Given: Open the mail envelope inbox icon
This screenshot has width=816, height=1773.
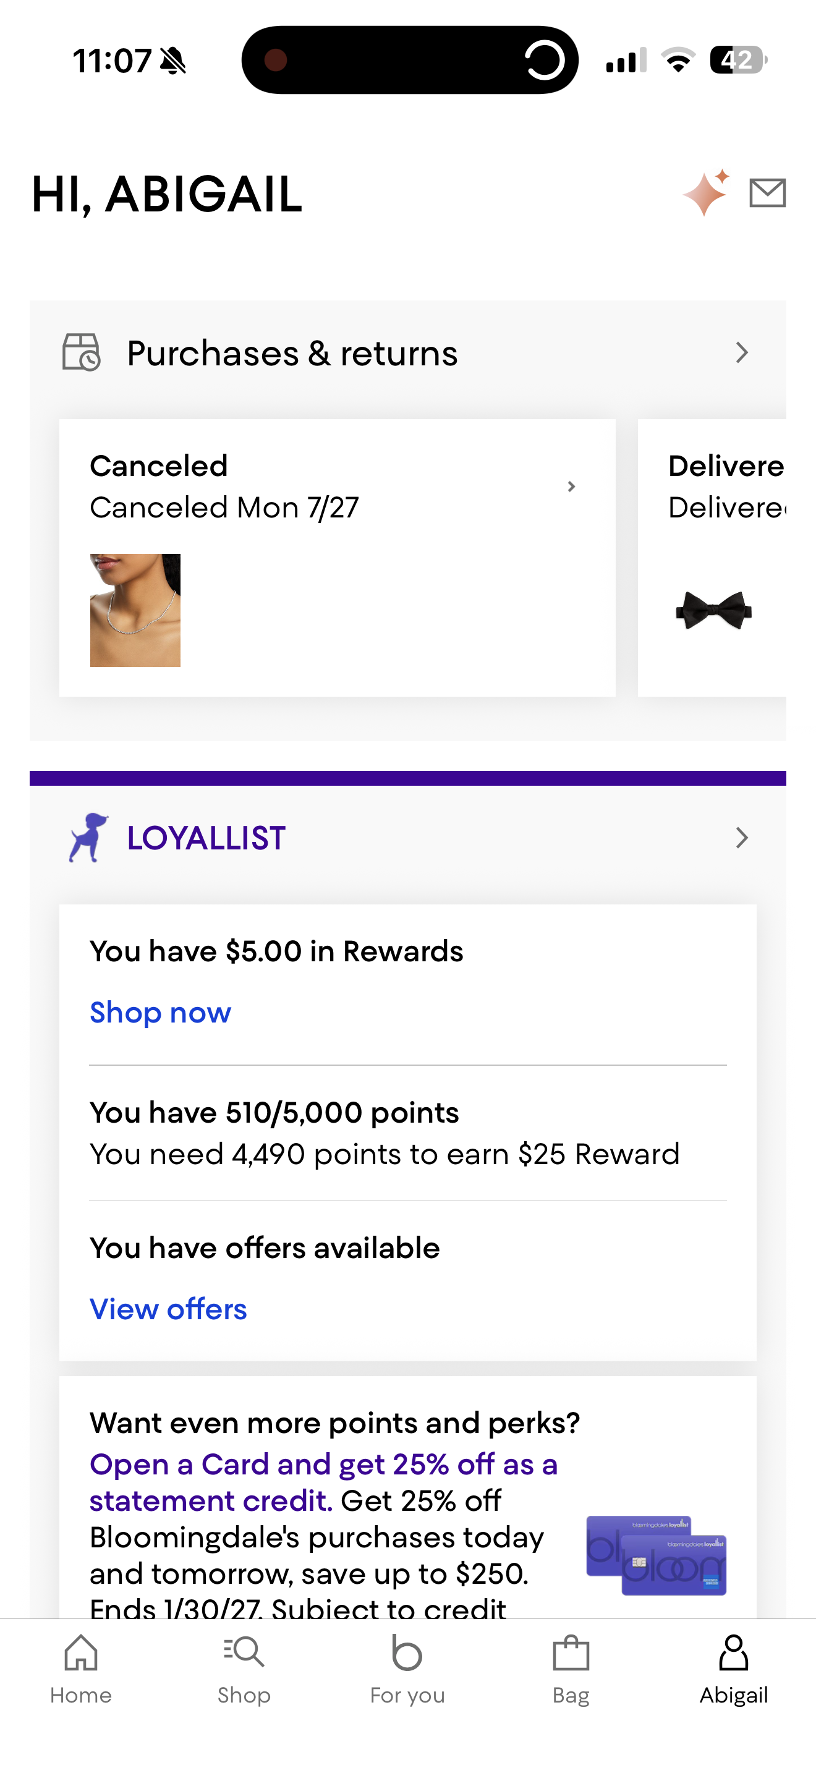Looking at the screenshot, I should 767,193.
